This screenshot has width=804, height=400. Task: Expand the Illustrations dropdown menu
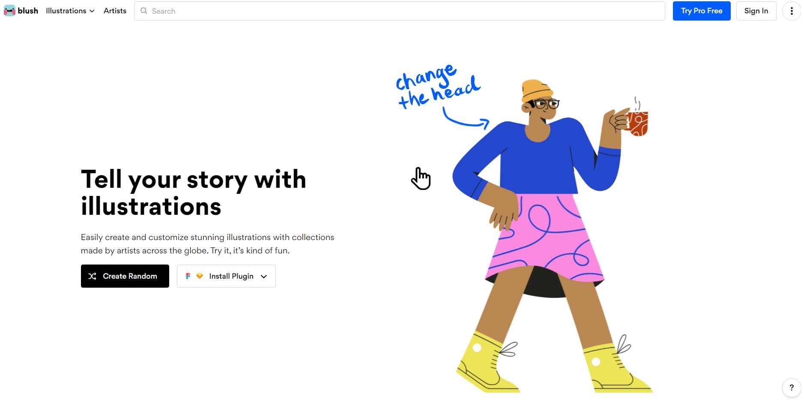(70, 11)
